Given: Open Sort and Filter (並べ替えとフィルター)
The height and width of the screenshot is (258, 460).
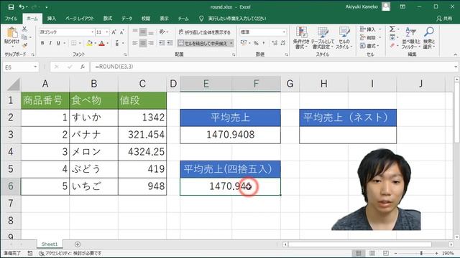Looking at the screenshot, I should coord(410,38).
